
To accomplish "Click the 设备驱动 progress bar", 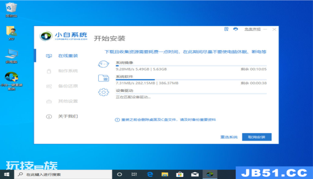I will [191, 94].
